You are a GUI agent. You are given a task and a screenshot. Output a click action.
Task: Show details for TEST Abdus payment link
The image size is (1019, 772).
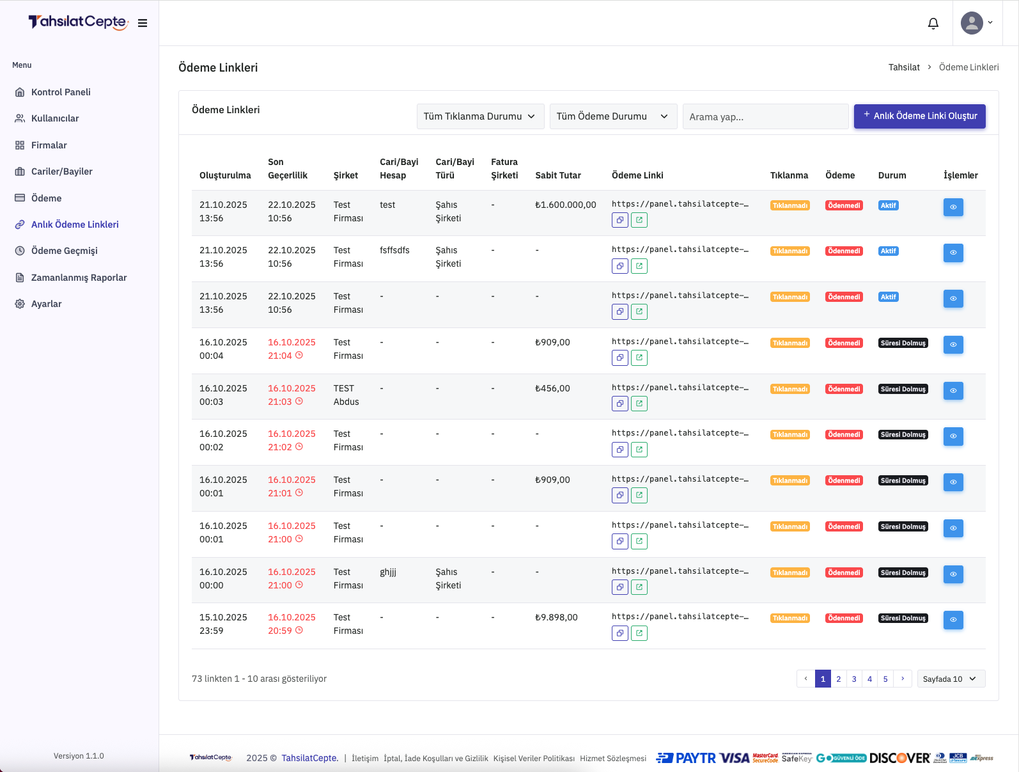point(953,391)
